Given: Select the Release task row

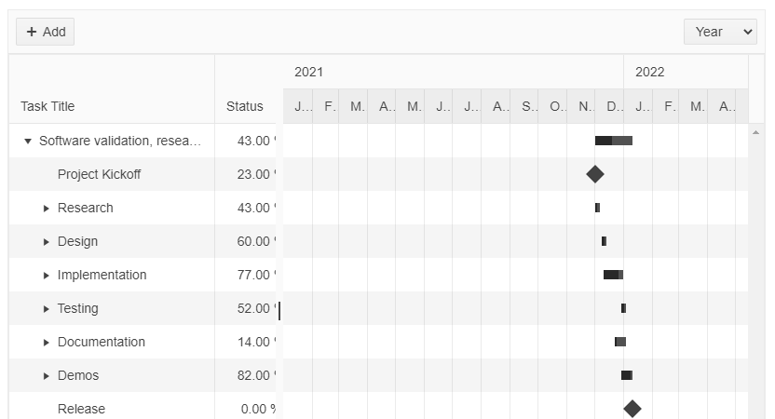Looking at the screenshot, I should click(81, 409).
